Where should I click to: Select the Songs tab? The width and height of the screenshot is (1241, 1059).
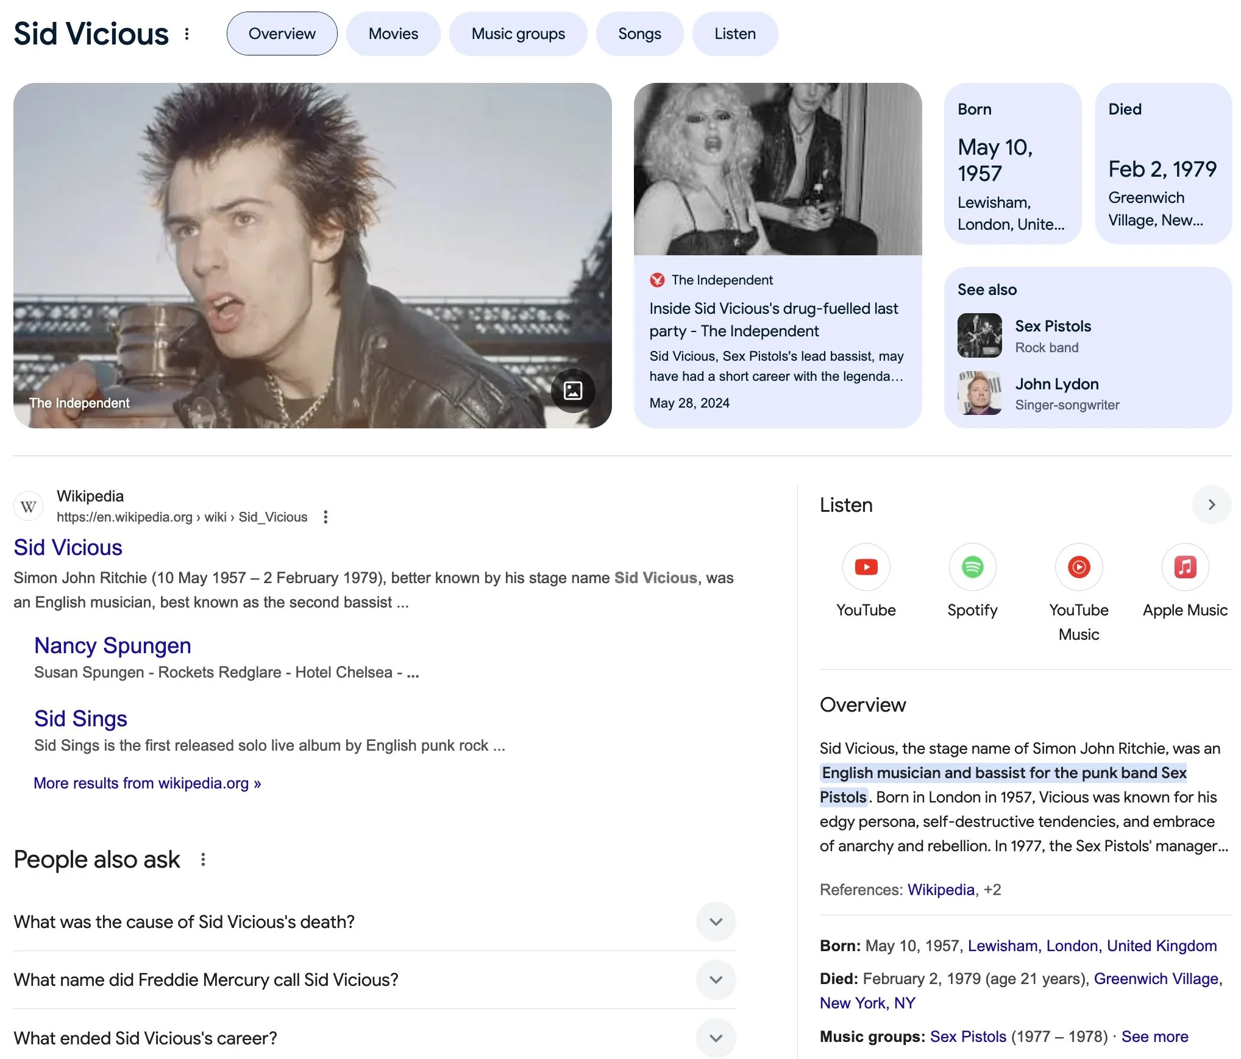tap(639, 34)
